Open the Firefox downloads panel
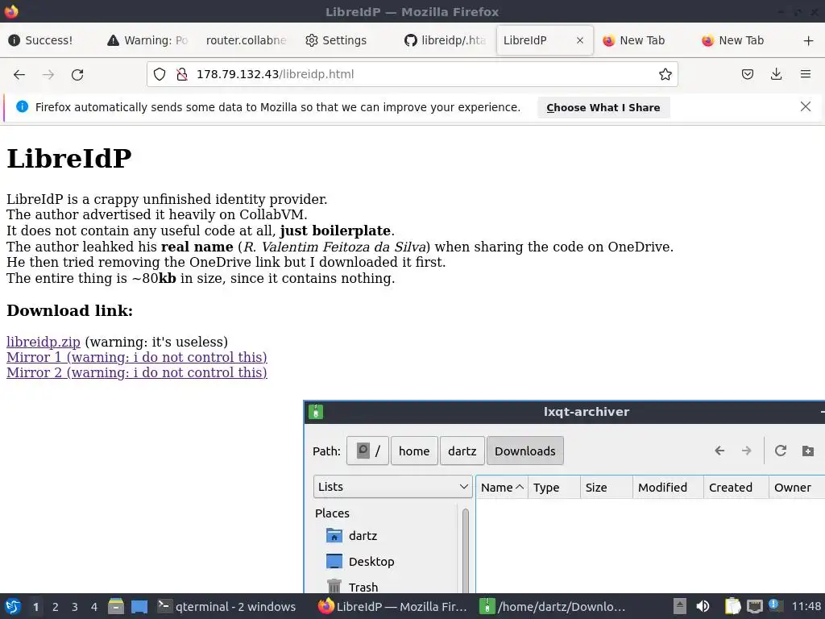Screen dimensions: 825x619 click(776, 74)
